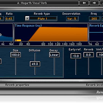Click the Decorrelation Var: 5 value
Image resolution: width=103 pixels, height=103 pixels.
pos(72,19)
